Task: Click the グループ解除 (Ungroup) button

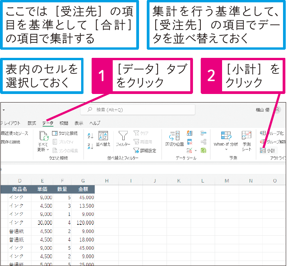Action: click(273, 142)
